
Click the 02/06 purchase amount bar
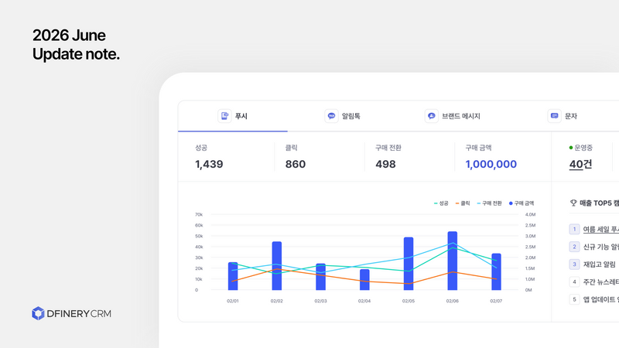click(453, 261)
